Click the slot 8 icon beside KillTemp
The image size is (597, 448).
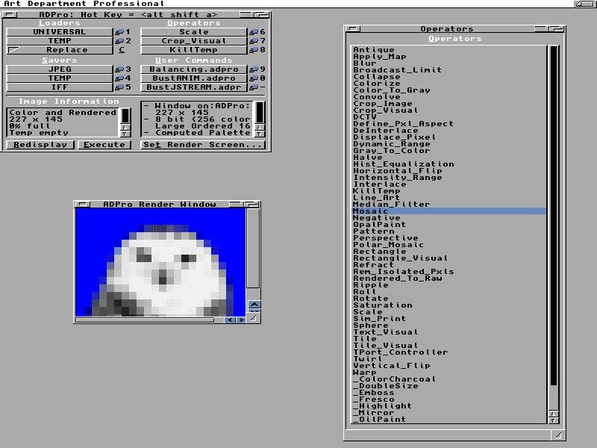click(254, 50)
